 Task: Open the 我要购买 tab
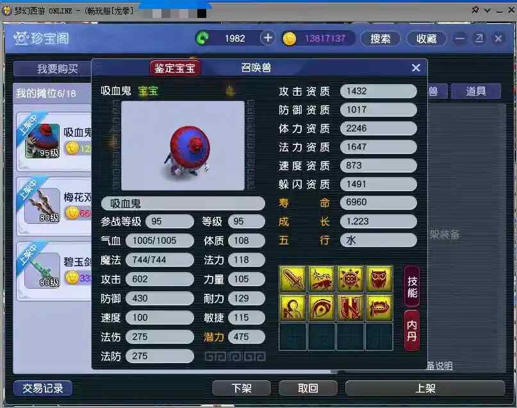coord(53,69)
